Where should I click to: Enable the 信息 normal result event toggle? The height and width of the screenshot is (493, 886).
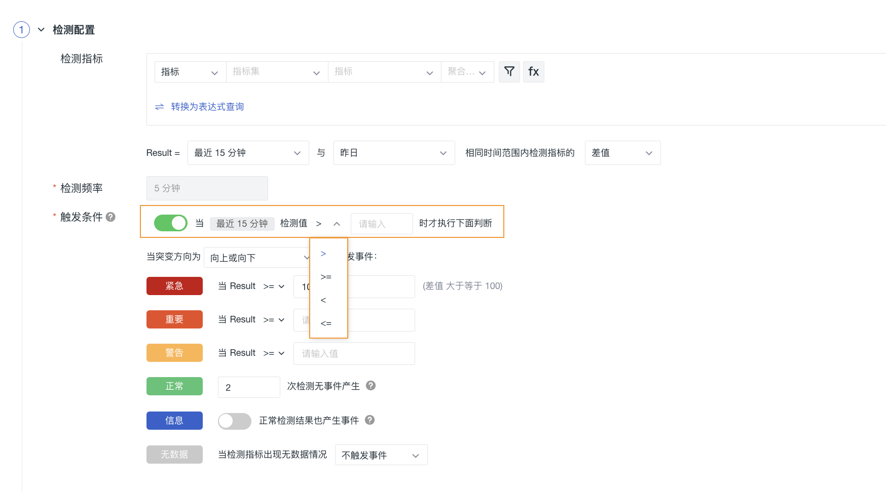234,421
